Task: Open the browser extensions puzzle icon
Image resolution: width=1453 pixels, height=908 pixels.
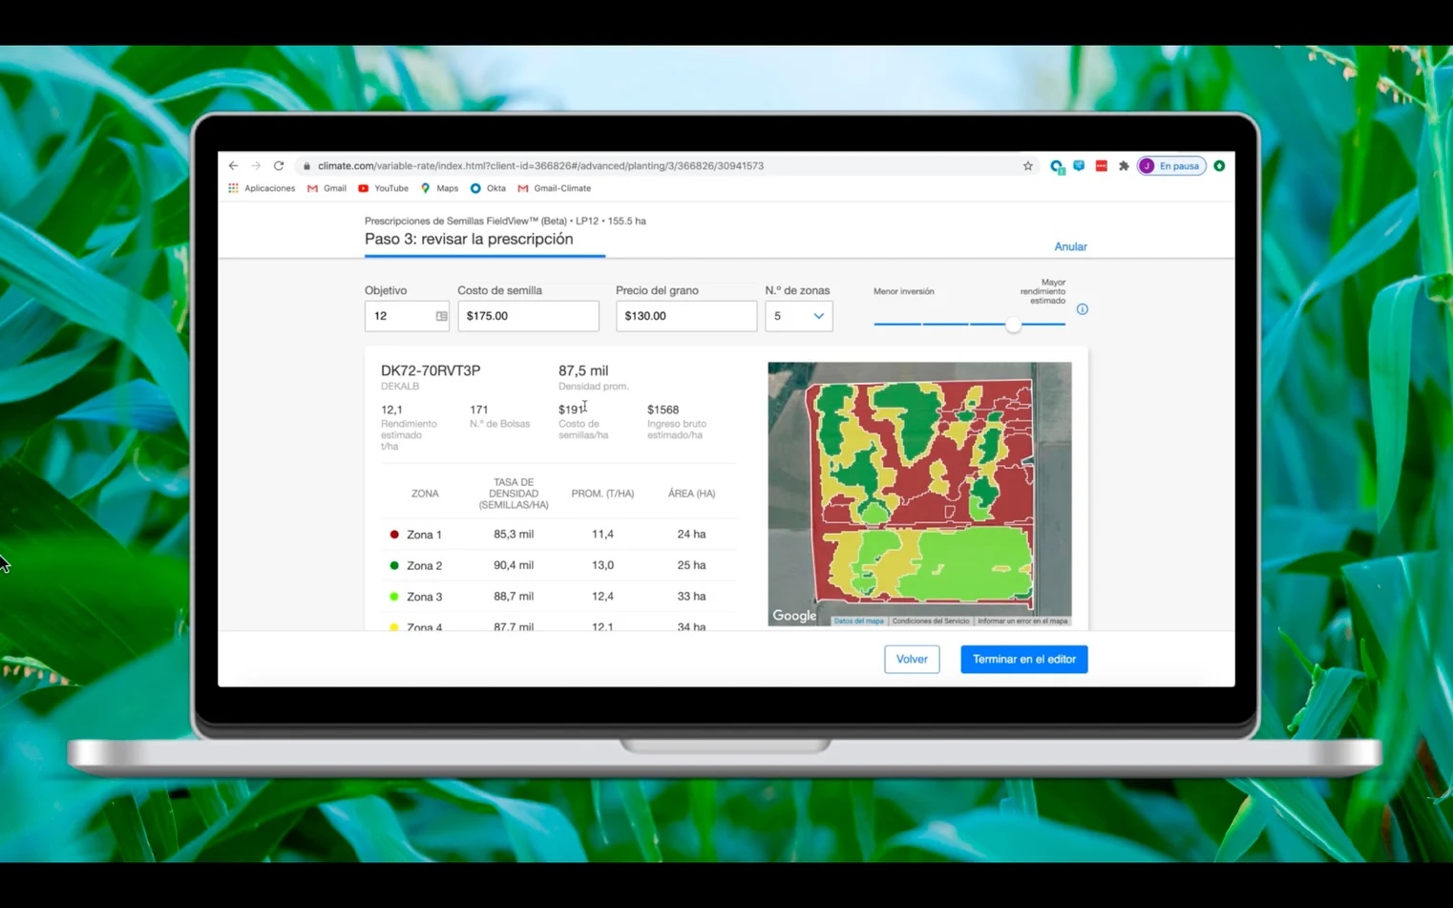Action: (x=1124, y=166)
